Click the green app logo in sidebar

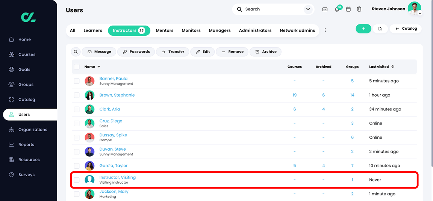pos(29,17)
